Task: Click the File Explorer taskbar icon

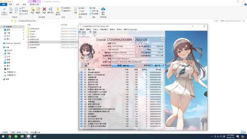Action: [22, 136]
